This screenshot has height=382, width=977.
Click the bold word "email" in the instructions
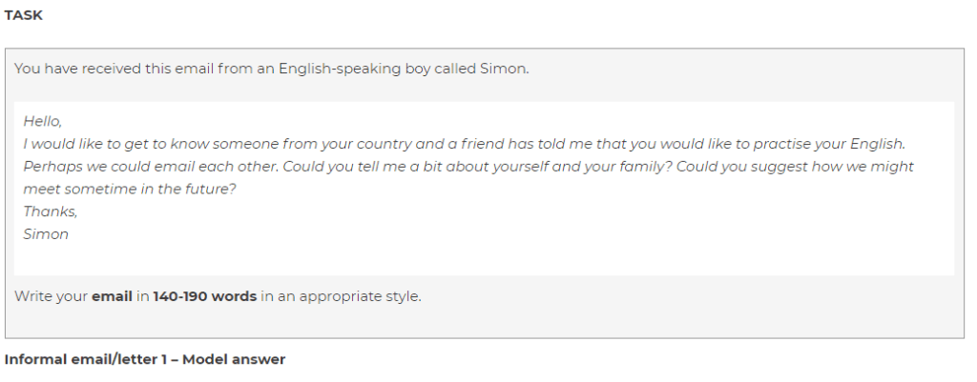pyautogui.click(x=112, y=296)
